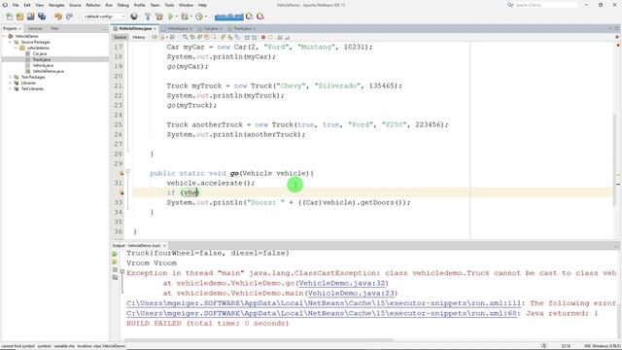Click the Search input field at top right
The image size is (622, 350).
pyautogui.click(x=546, y=5)
